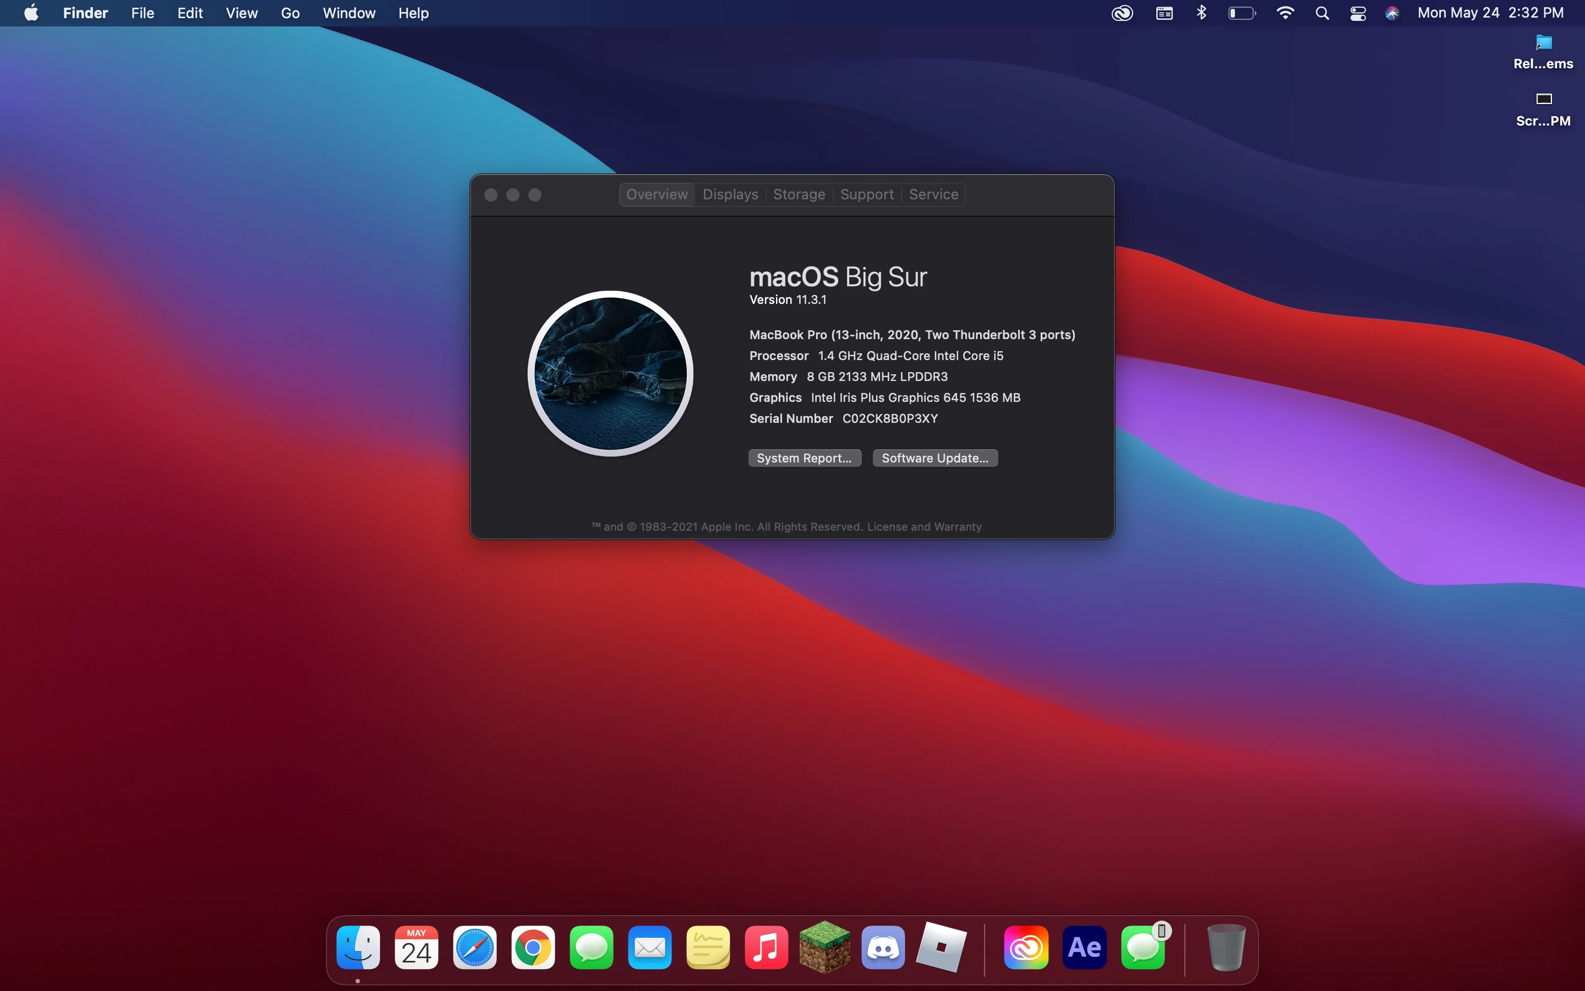Open Safari browser from dock

coord(475,948)
